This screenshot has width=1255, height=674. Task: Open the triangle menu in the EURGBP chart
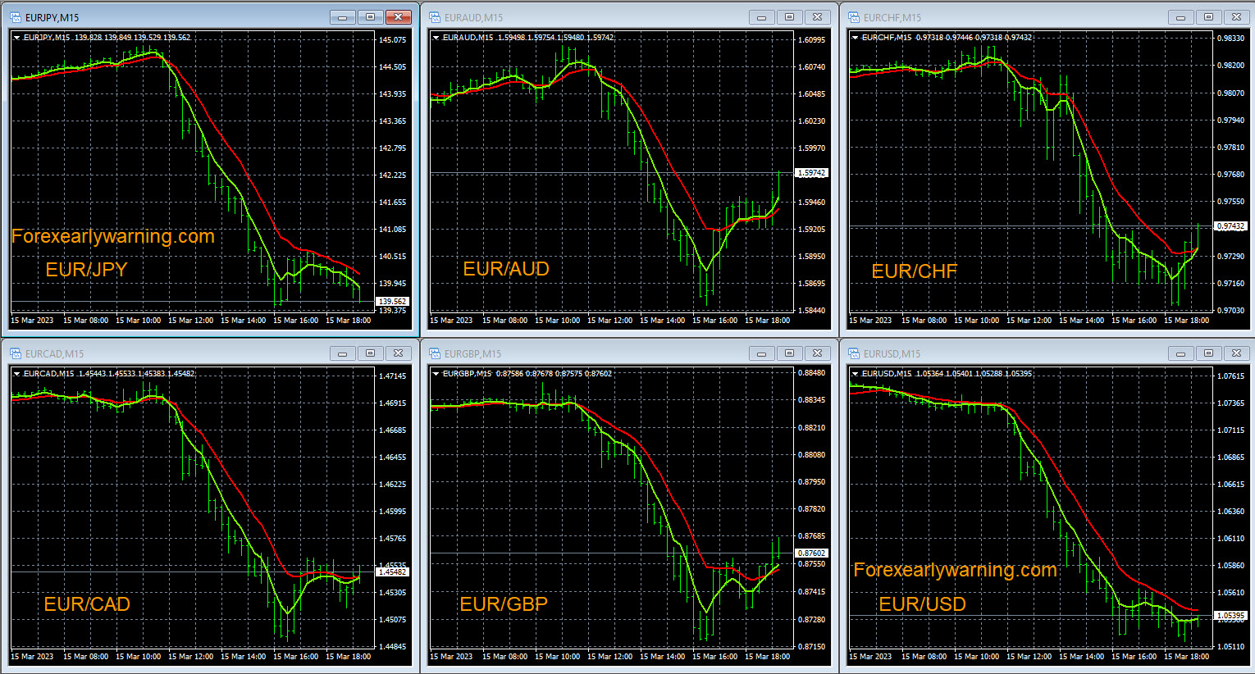[x=436, y=374]
